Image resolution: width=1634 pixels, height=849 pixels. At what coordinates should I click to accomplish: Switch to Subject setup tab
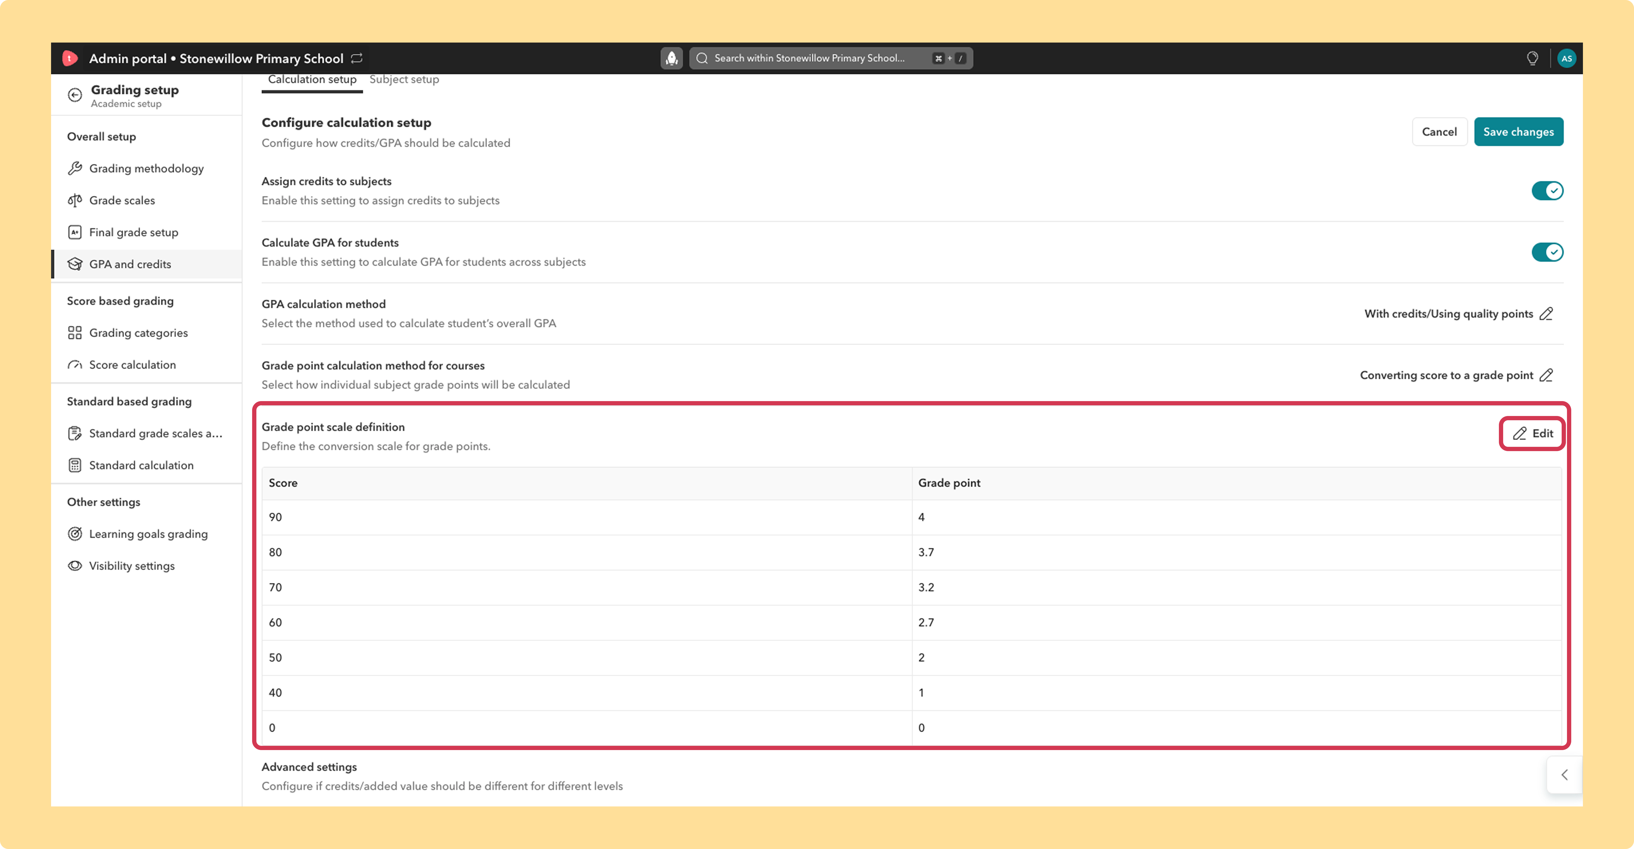404,80
